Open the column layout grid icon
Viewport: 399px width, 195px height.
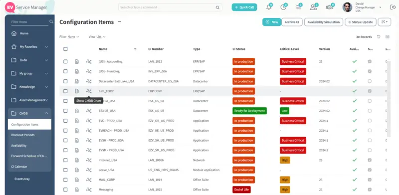388,37
